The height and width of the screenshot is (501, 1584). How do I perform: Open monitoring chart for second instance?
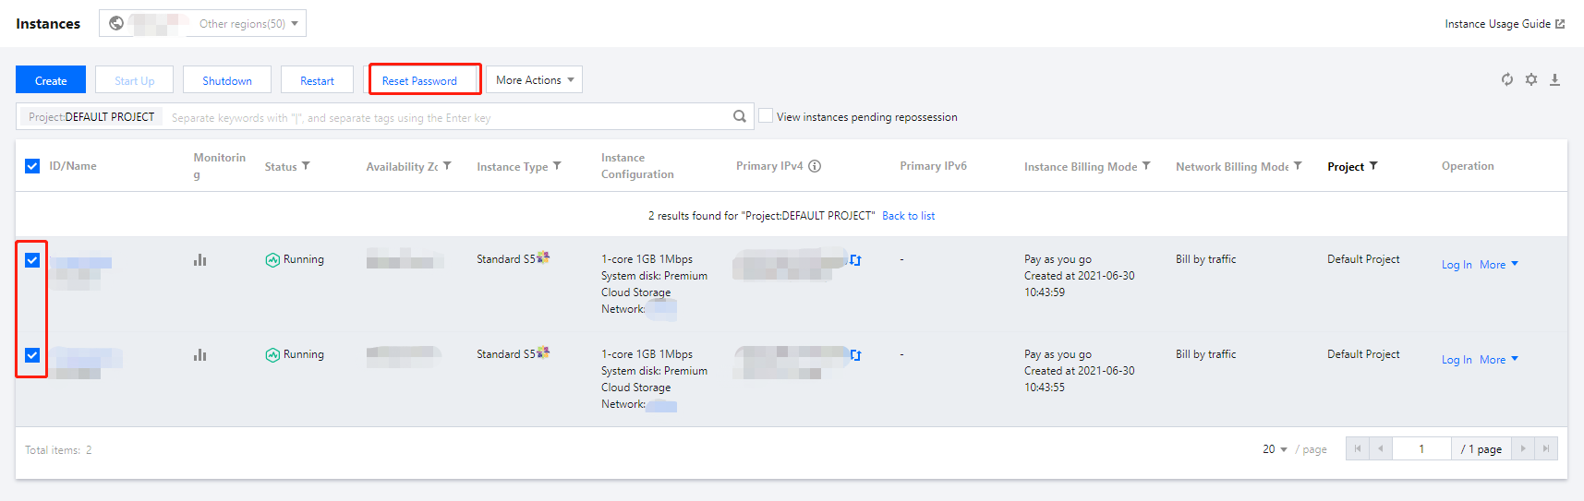[x=200, y=355]
